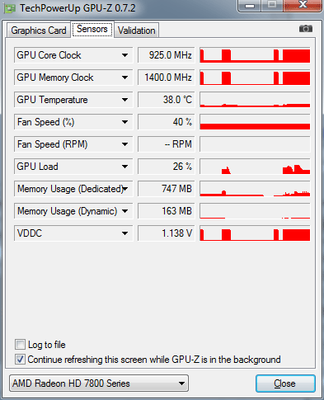Close the window with the red X
Image resolution: width=324 pixels, height=400 pixels.
(x=303, y=5)
